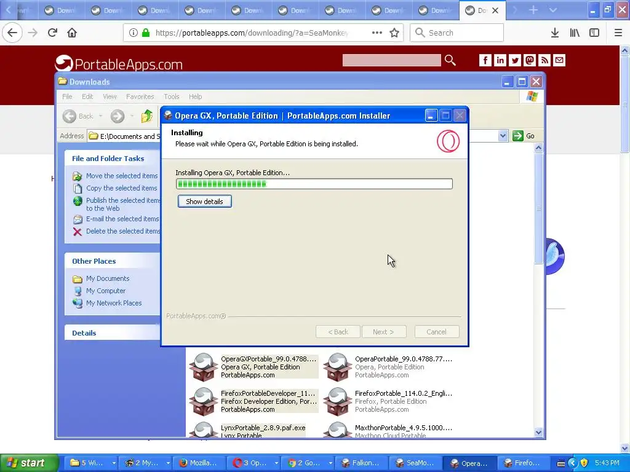The image size is (630, 472).
Task: Go back using Firefox back arrow
Action: 12,33
